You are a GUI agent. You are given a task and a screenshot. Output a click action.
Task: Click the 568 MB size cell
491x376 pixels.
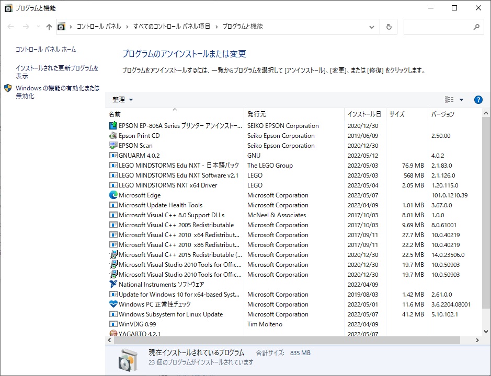tap(414, 175)
